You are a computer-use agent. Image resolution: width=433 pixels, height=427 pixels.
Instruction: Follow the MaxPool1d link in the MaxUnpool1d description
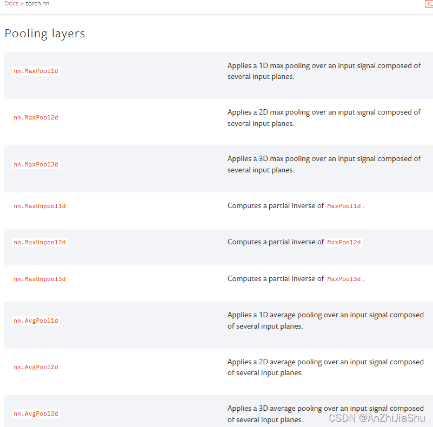point(344,206)
